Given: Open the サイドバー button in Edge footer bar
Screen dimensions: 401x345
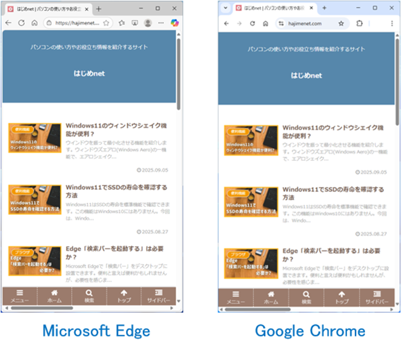Looking at the screenshot, I should pos(158,296).
